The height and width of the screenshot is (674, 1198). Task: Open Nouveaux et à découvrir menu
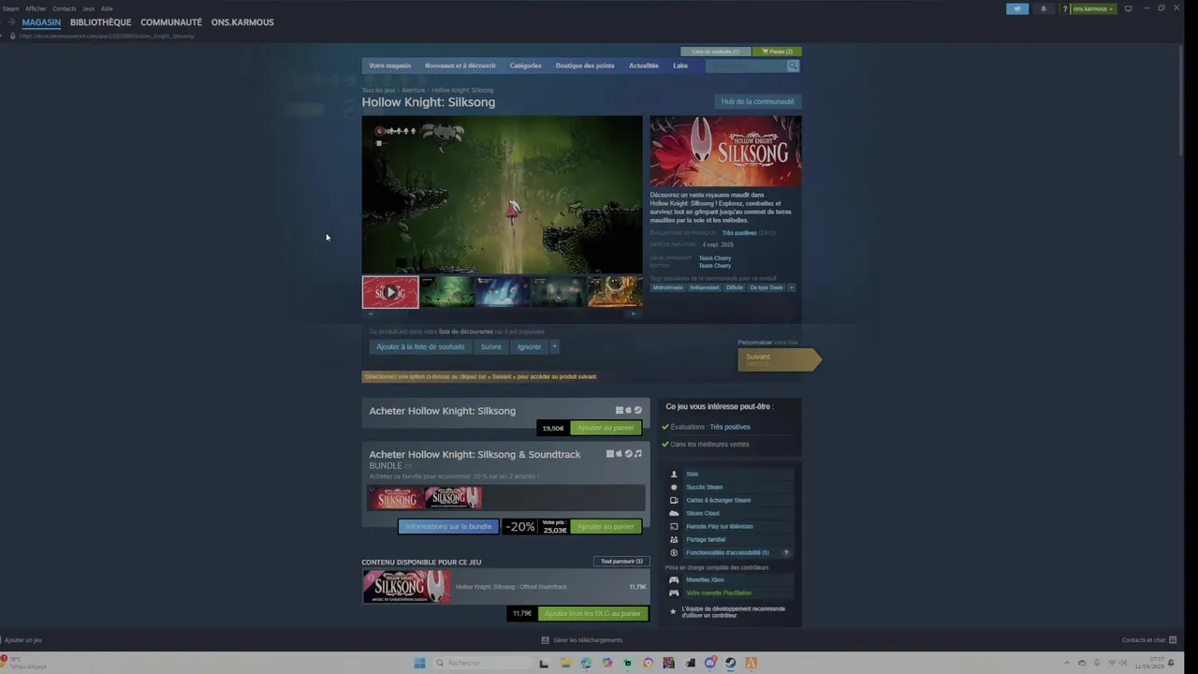coord(460,66)
